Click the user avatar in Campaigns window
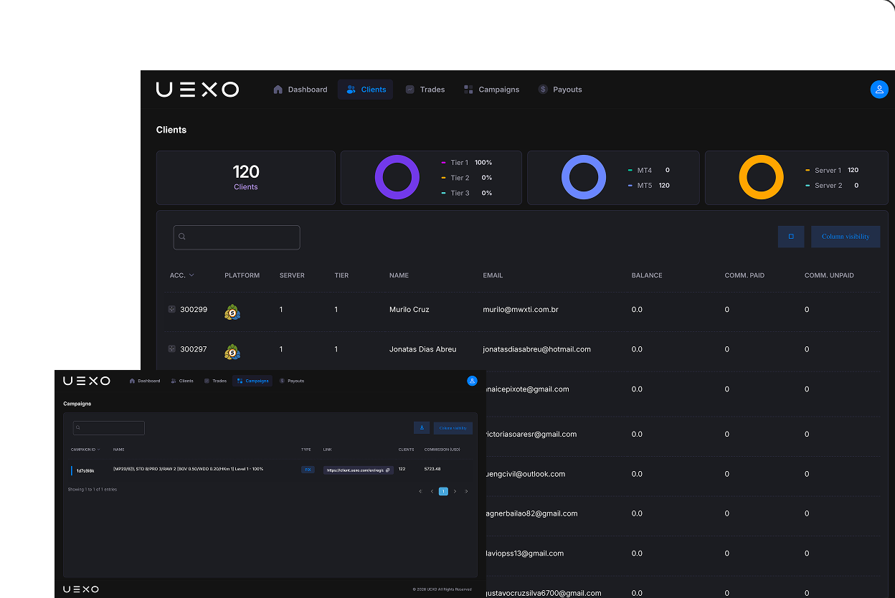895x598 pixels. point(472,381)
